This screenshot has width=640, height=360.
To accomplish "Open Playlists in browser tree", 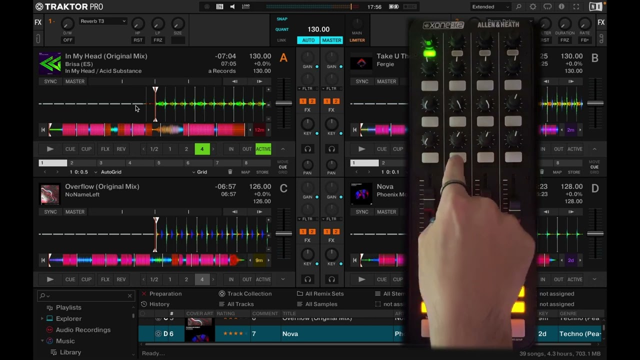I will pos(68,307).
